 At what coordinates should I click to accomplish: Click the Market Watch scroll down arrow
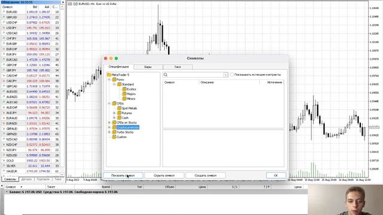62,174
